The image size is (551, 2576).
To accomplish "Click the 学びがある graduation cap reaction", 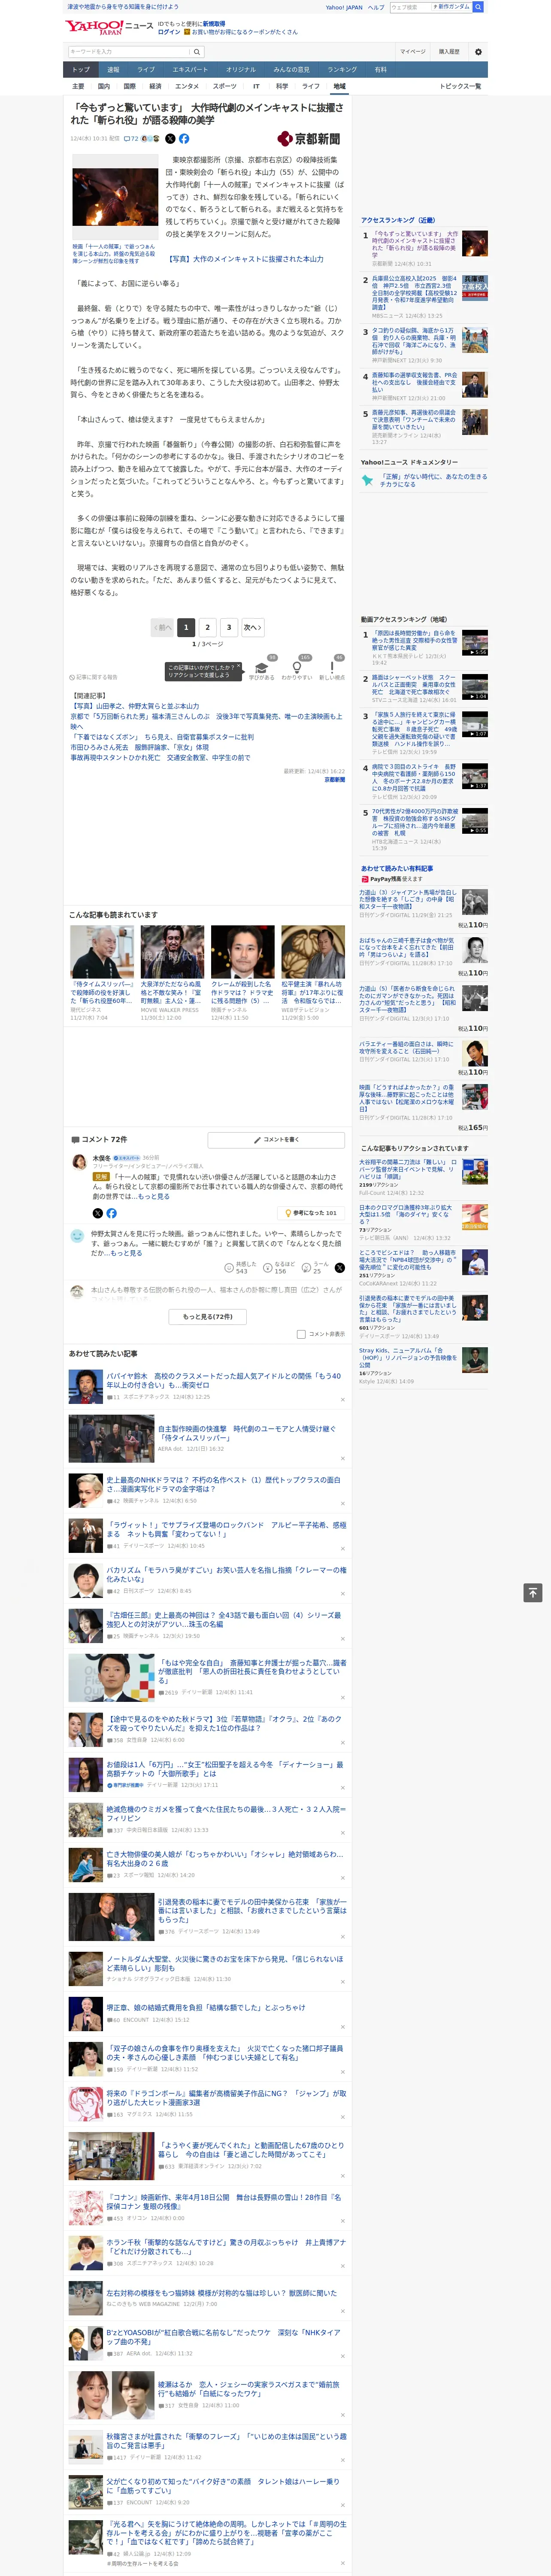I will coord(262,669).
